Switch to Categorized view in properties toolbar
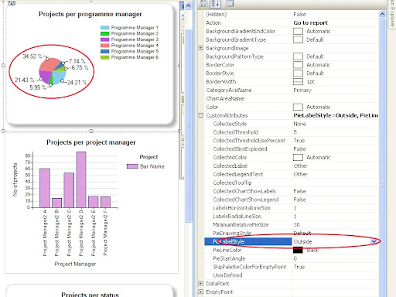The width and height of the screenshot is (396, 297). click(204, 3)
